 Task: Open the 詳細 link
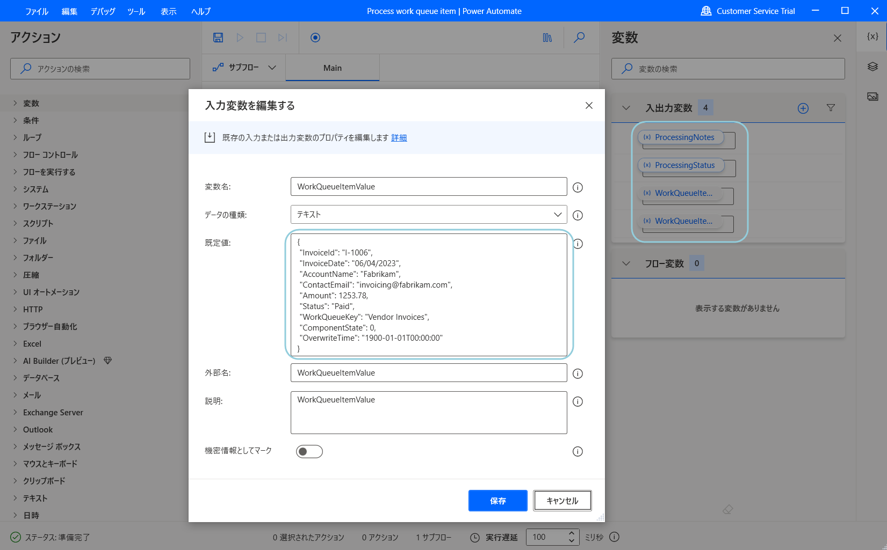pos(399,138)
